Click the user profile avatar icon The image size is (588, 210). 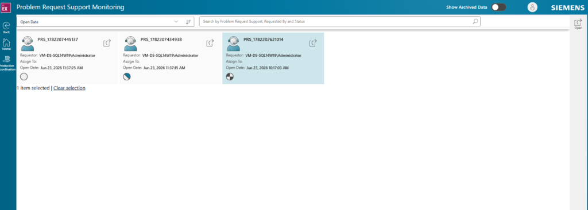(x=532, y=7)
